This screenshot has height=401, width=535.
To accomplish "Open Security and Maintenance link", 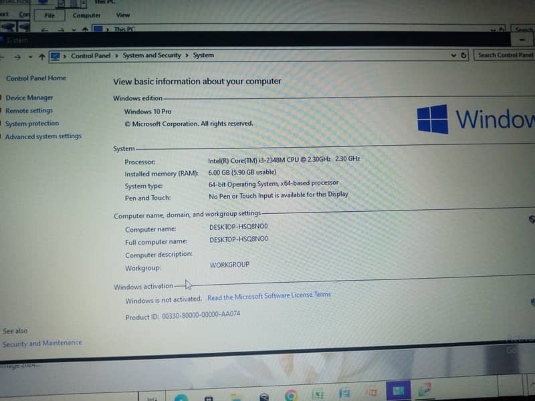I will [x=42, y=344].
